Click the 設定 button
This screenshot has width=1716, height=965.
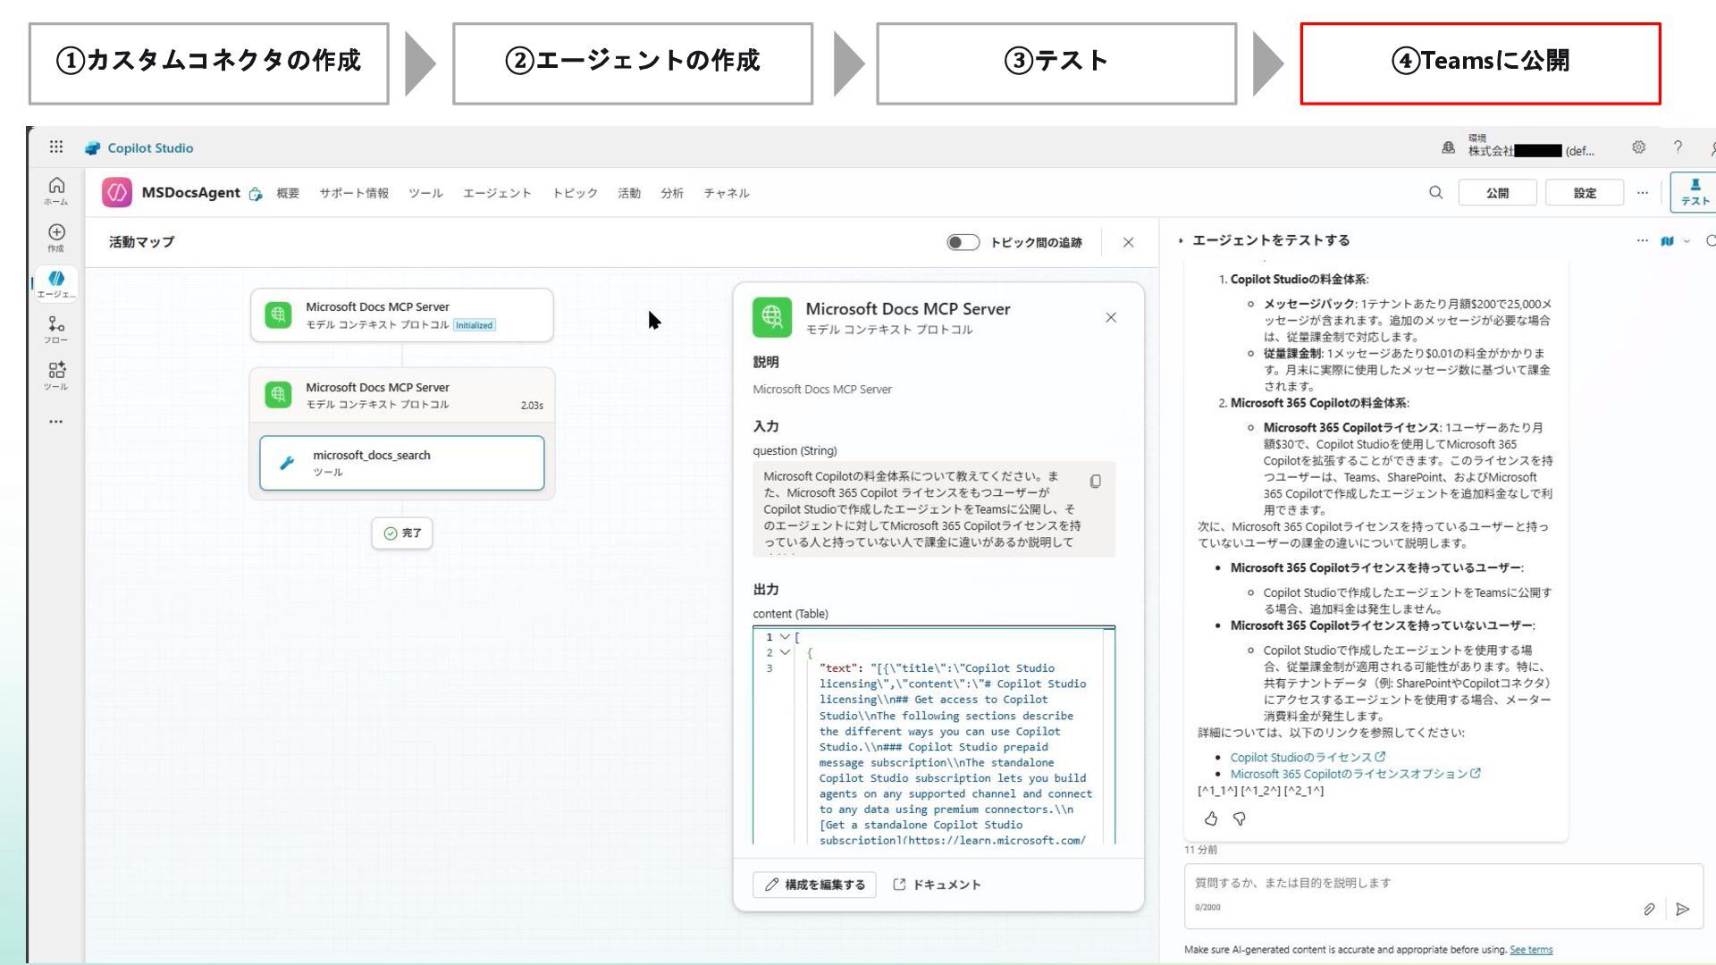coord(1585,192)
